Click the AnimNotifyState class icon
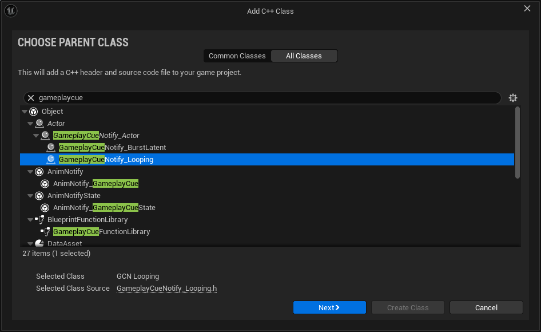The image size is (541, 332). pyautogui.click(x=39, y=195)
